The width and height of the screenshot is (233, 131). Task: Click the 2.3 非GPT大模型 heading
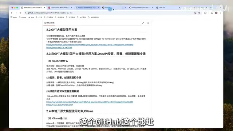96,54
